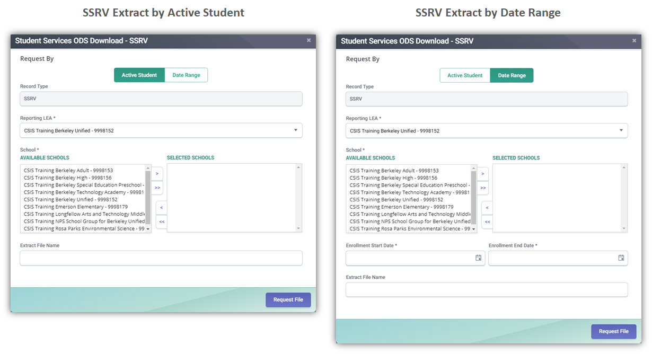Open Reporting LEA dropdown in Date Range dialog
This screenshot has width=652, height=354.
click(487, 130)
